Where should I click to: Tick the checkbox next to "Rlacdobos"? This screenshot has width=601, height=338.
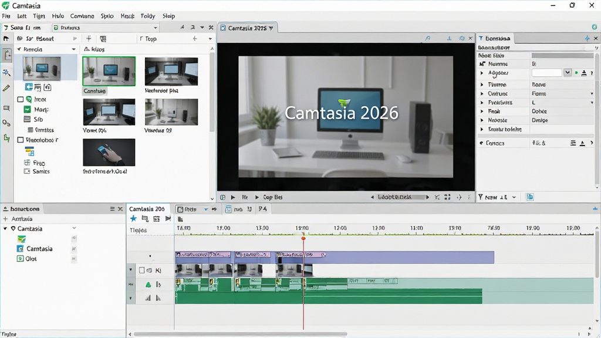click(21, 140)
